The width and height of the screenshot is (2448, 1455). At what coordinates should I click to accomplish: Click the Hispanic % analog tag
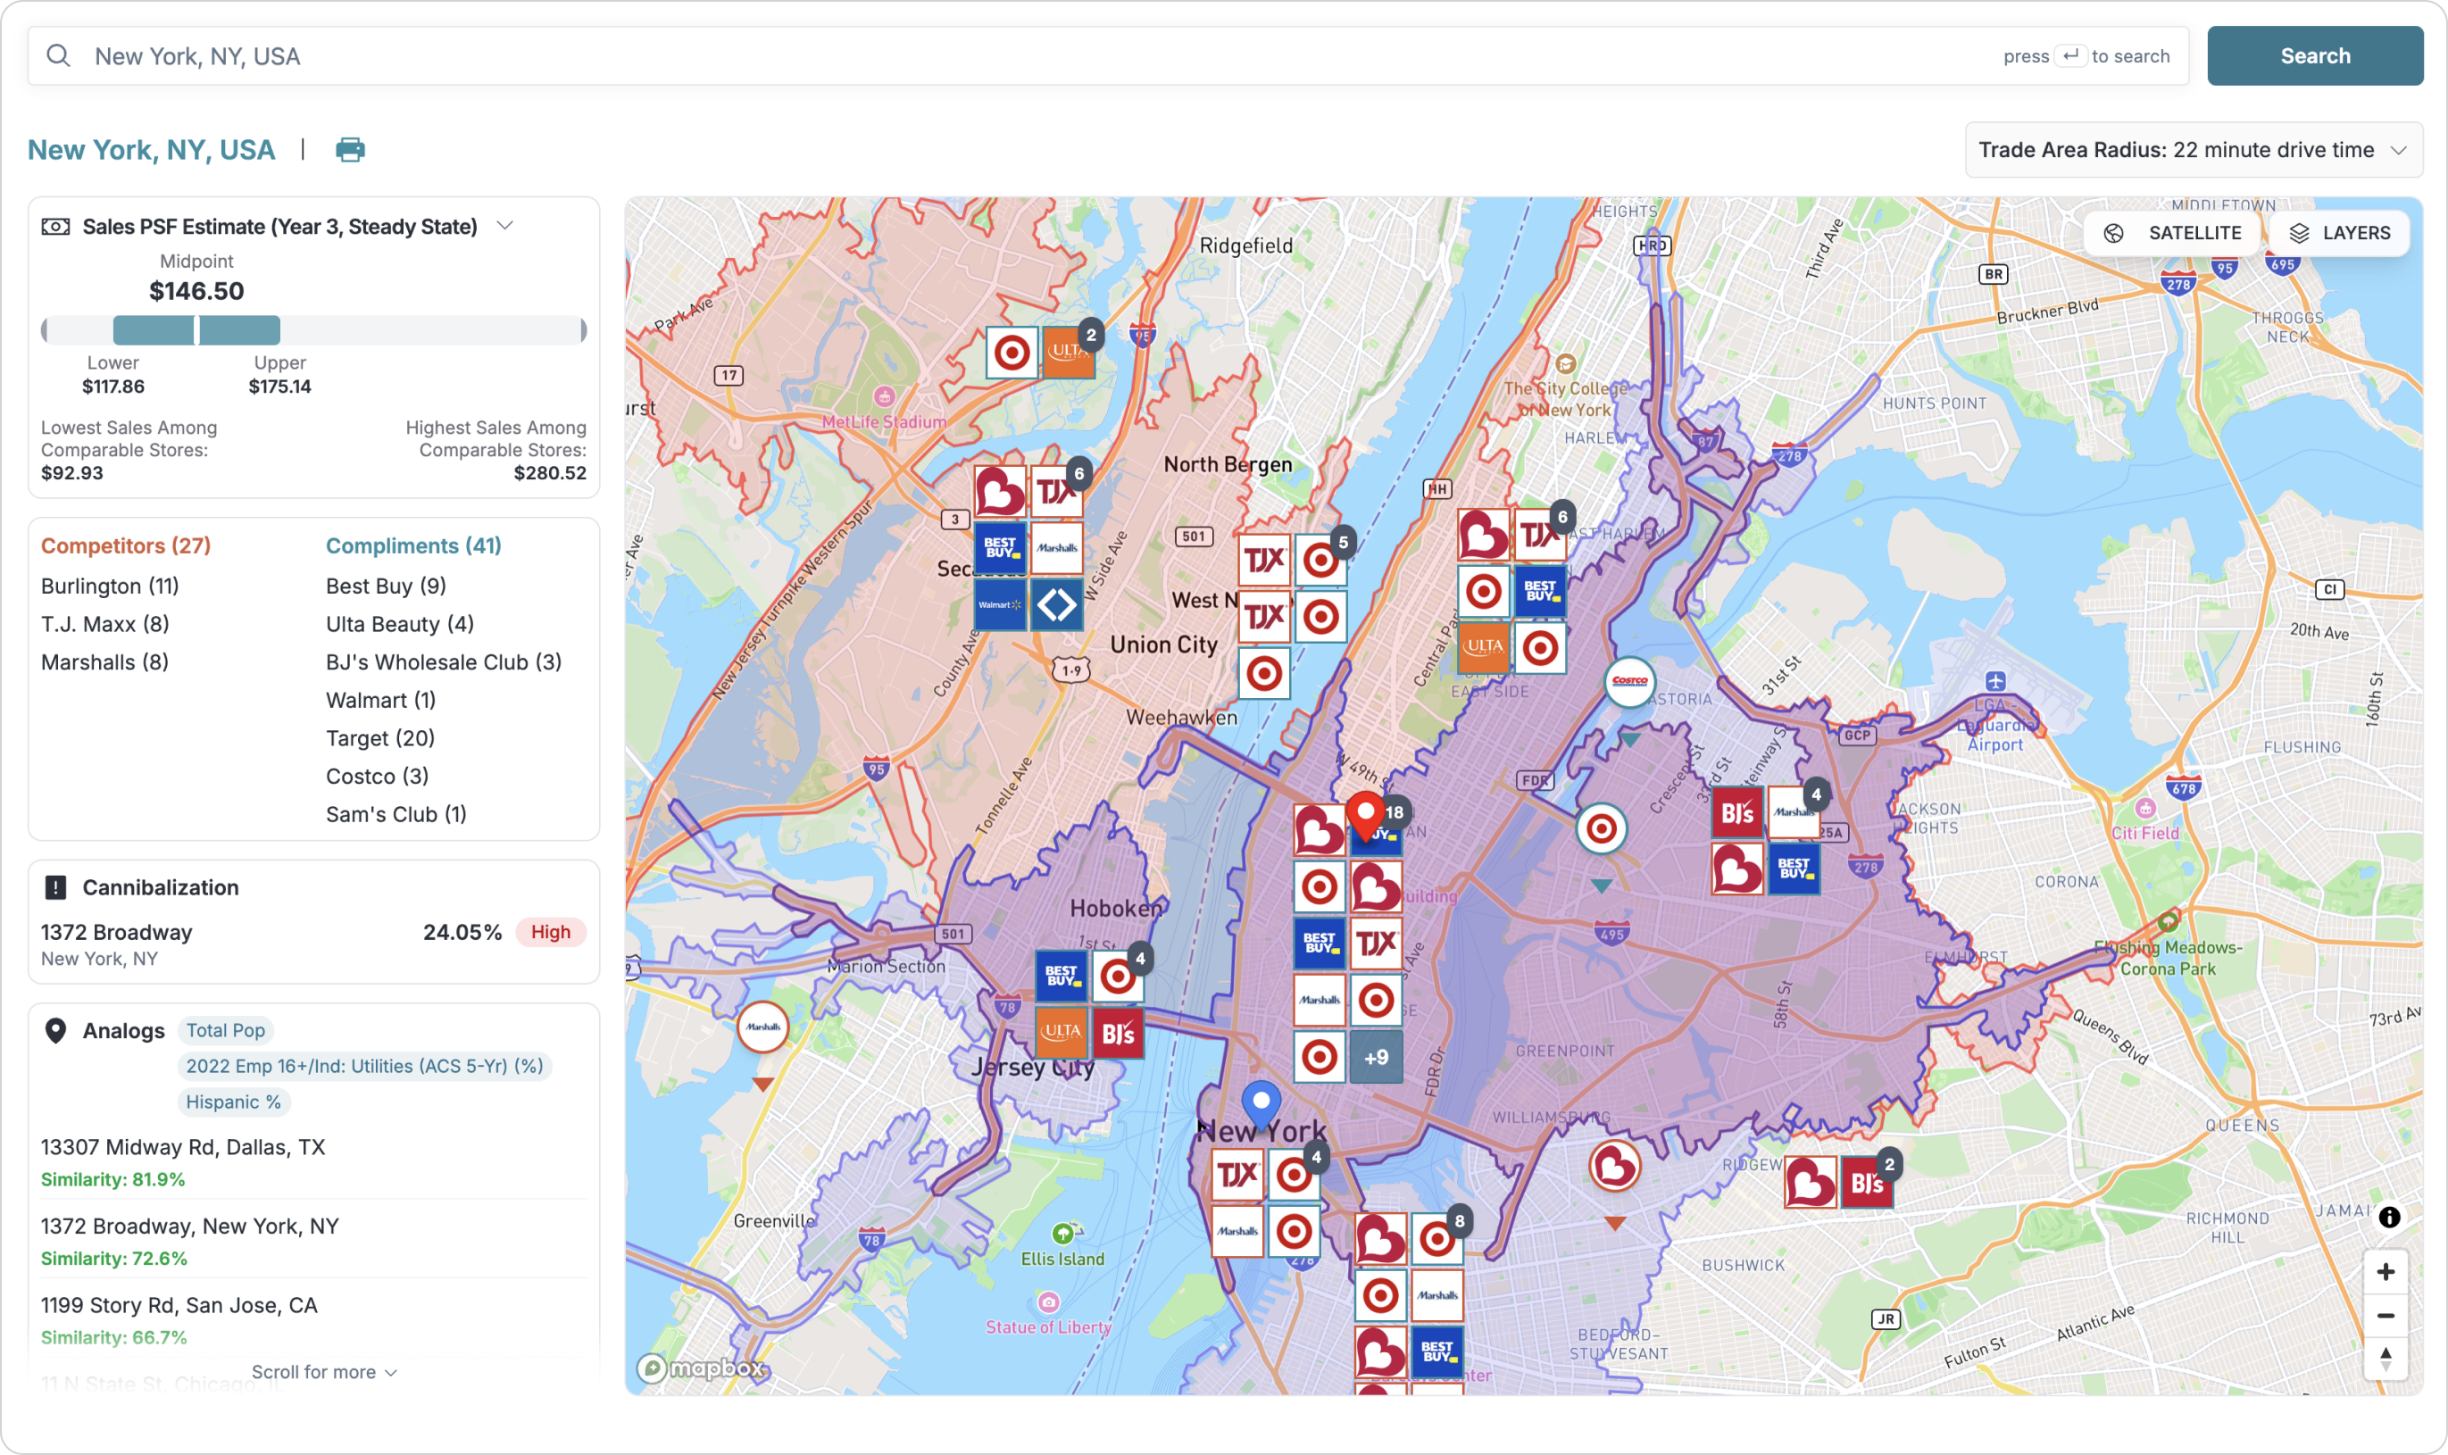point(233,1102)
